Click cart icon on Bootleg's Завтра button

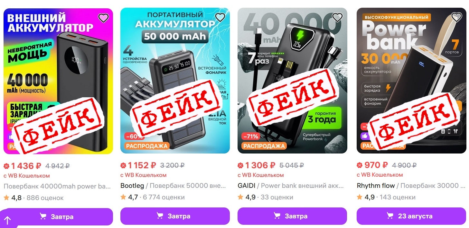(x=160, y=216)
